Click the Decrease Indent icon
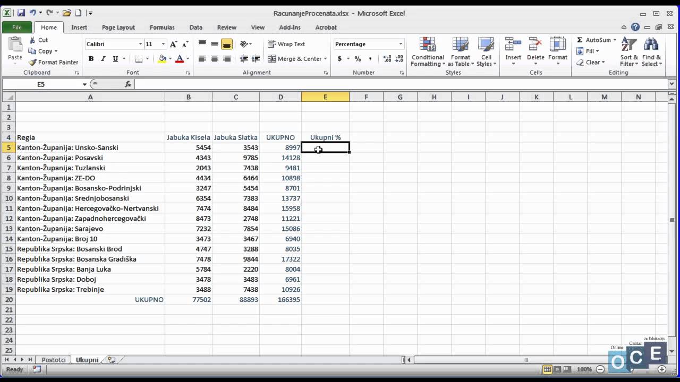The height and width of the screenshot is (382, 680). pos(244,59)
